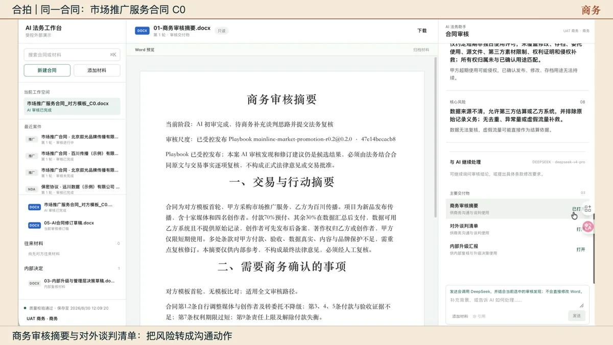Select the 内部升级汇报 deliverable row
Image resolution: width=613 pixels, height=345 pixels.
(x=517, y=250)
